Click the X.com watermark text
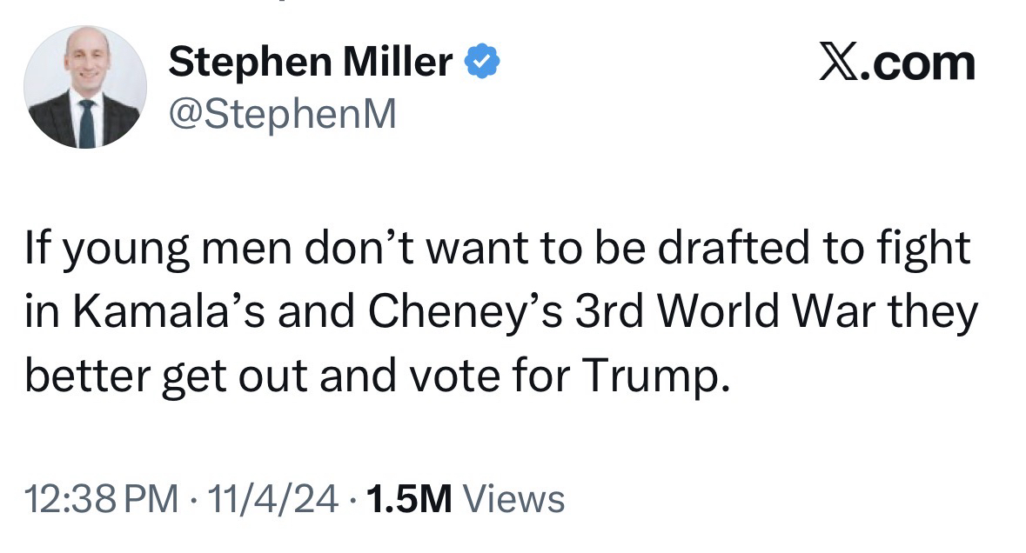1026x553 pixels. click(896, 63)
